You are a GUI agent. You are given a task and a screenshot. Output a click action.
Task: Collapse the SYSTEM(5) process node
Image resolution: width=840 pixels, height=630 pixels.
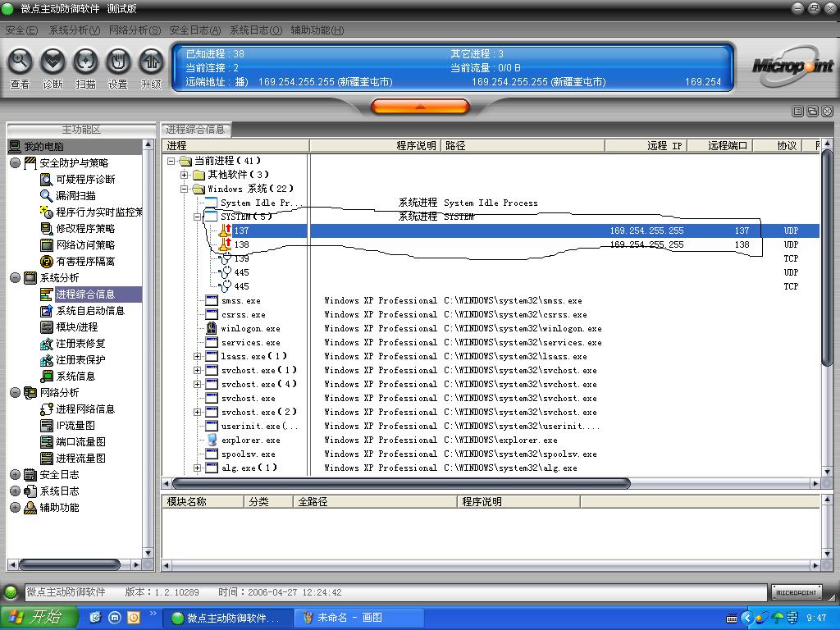[x=197, y=217]
